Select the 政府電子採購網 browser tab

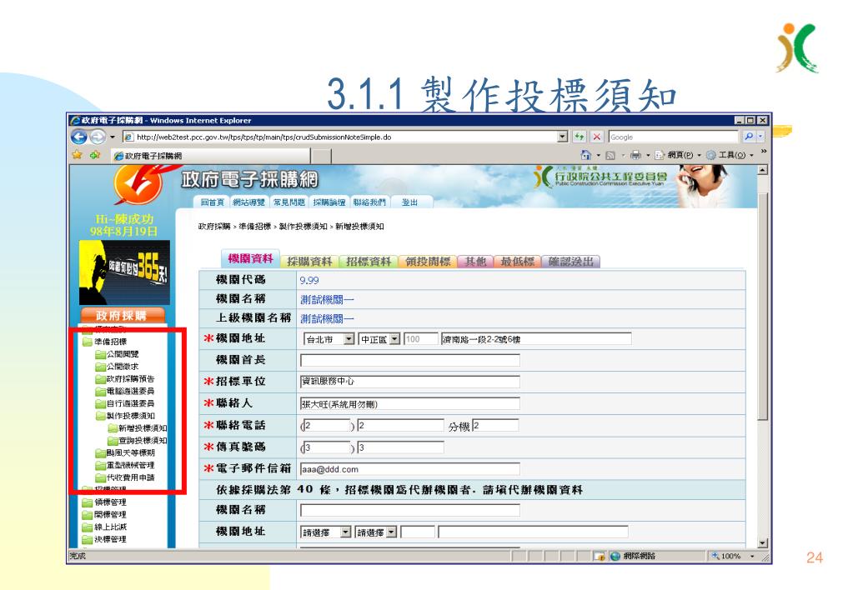pyautogui.click(x=210, y=156)
